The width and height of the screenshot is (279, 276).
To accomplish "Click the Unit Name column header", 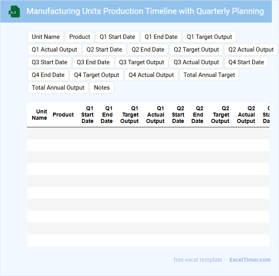I will point(39,115).
